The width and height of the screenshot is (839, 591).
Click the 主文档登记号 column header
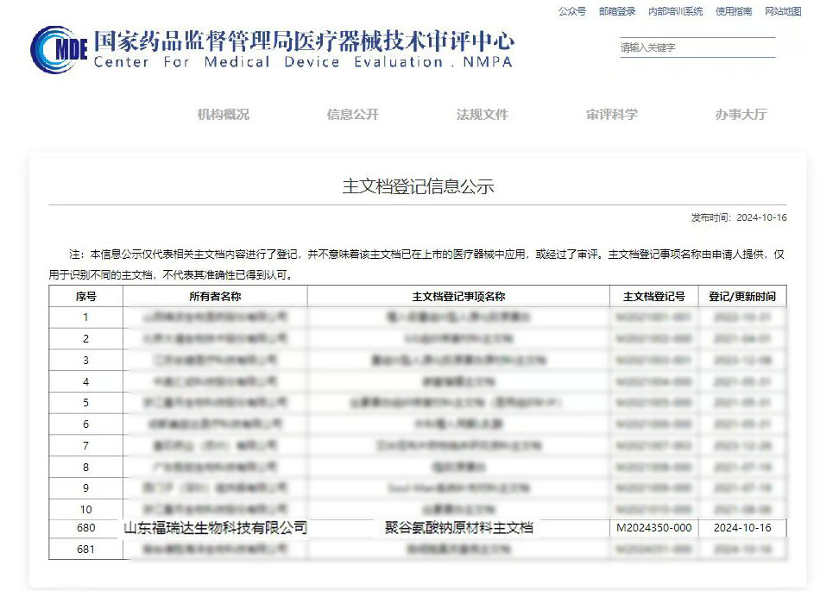tap(653, 296)
